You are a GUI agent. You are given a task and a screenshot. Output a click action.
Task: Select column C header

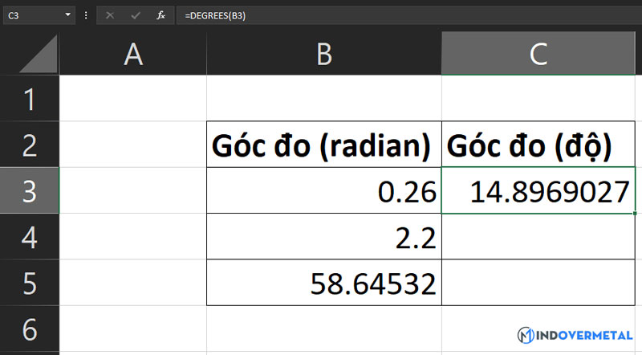[539, 55]
